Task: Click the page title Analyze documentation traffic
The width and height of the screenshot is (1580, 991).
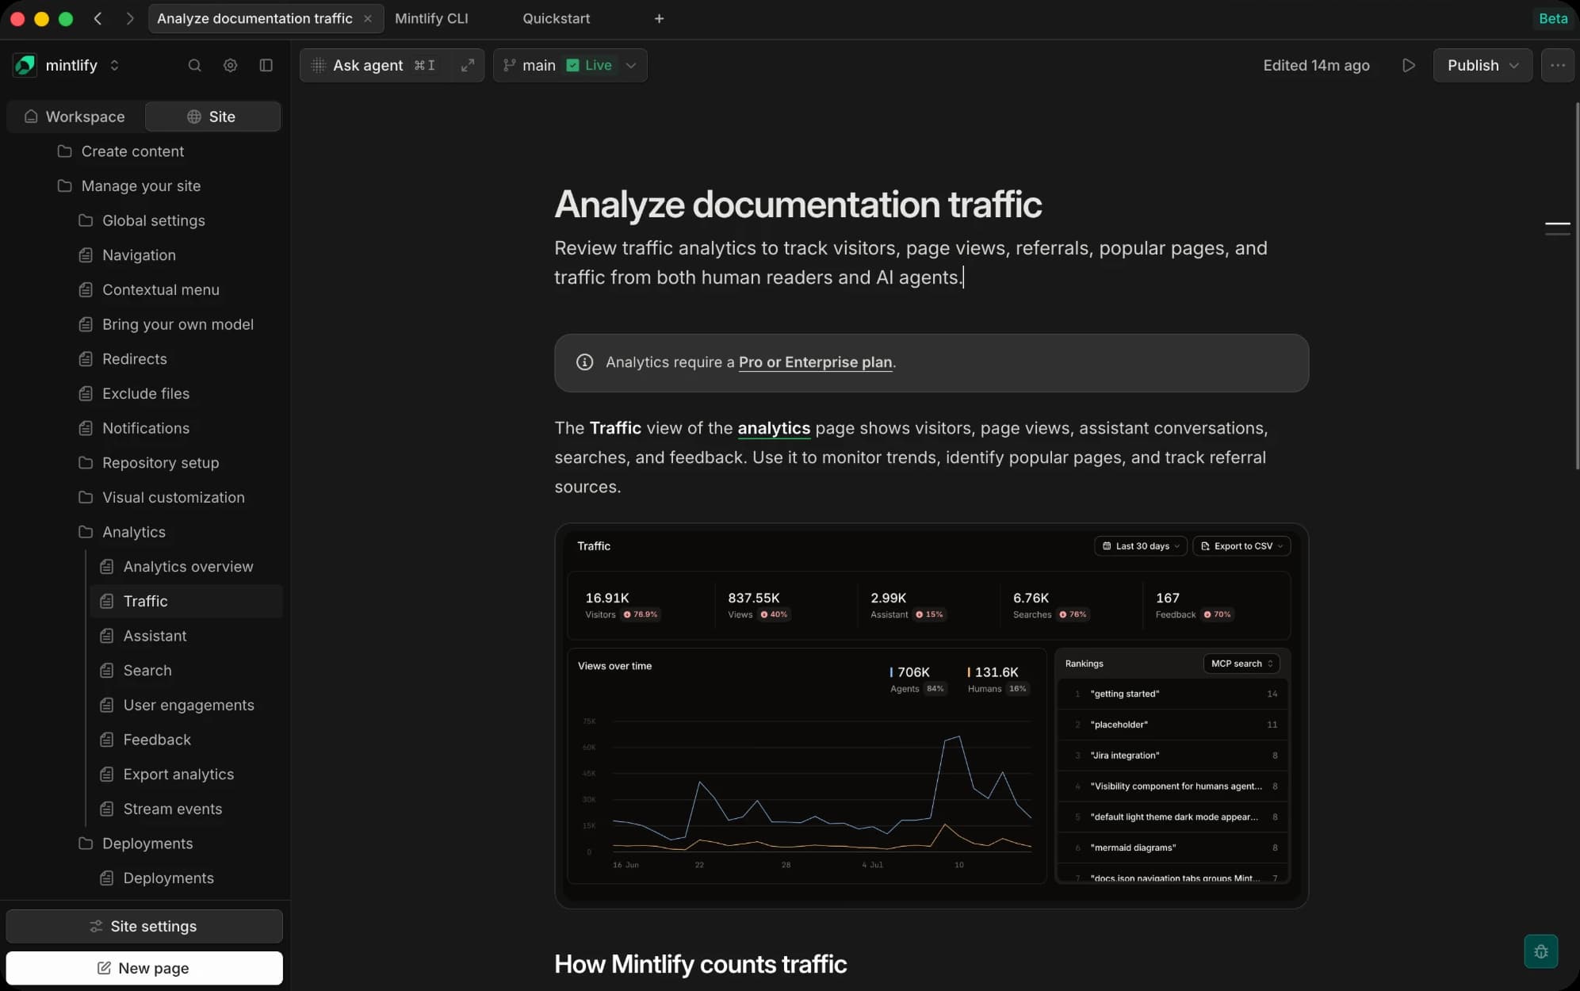Action: 798,205
